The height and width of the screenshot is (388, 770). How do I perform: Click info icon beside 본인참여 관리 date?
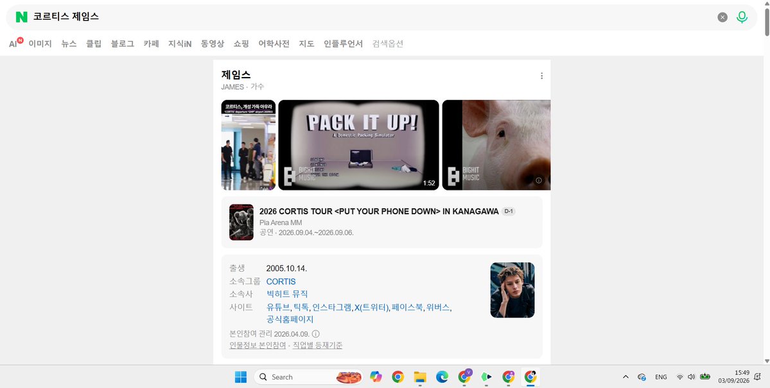316,333
